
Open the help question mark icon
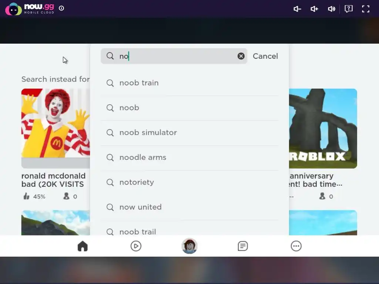349,9
